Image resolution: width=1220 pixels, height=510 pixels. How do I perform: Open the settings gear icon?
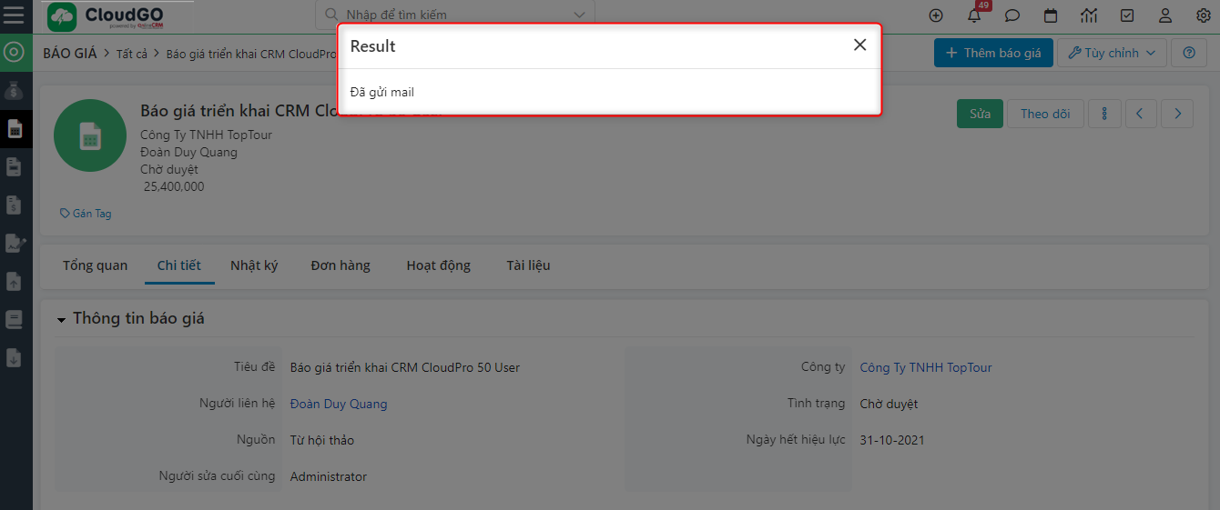tap(1203, 15)
